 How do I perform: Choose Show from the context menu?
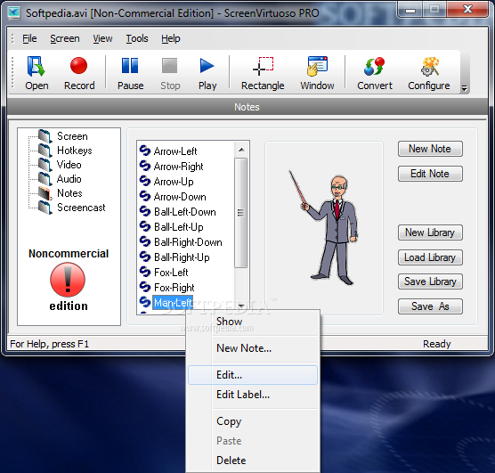click(253, 322)
